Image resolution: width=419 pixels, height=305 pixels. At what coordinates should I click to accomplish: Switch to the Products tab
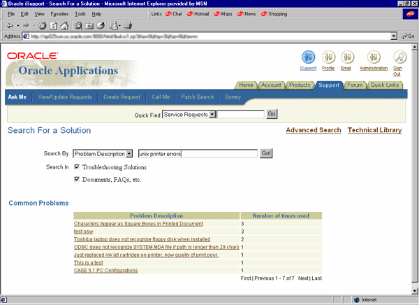pos(300,85)
